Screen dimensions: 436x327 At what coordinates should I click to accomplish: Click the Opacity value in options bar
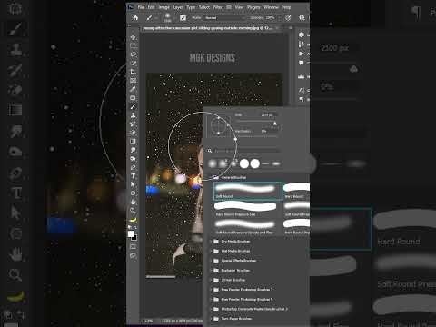(272, 18)
